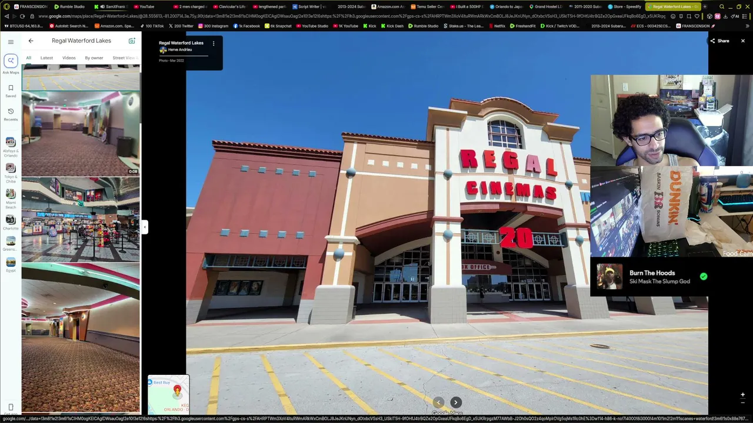
Task: Navigate back in the browser
Action: (x=6, y=16)
